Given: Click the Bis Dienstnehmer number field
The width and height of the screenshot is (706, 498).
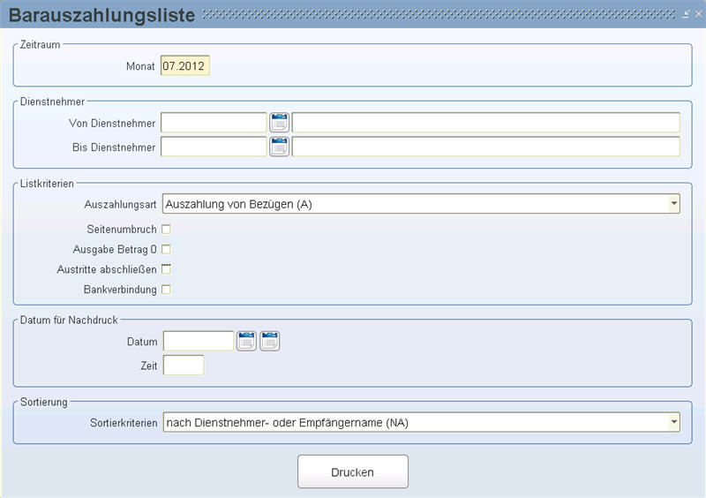Looking at the screenshot, I should coord(214,147).
